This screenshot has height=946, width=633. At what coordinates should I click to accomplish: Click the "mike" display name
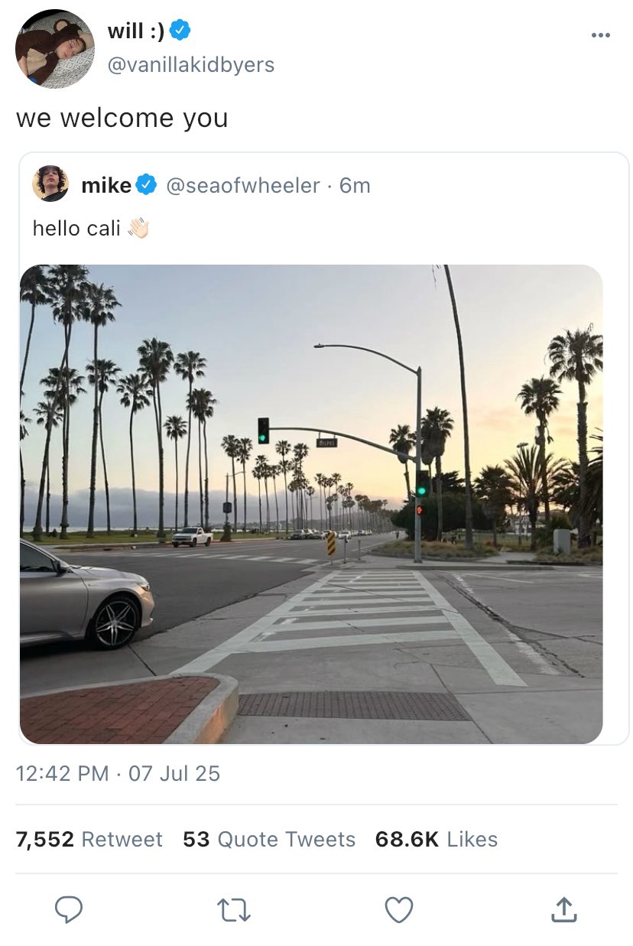(x=106, y=185)
